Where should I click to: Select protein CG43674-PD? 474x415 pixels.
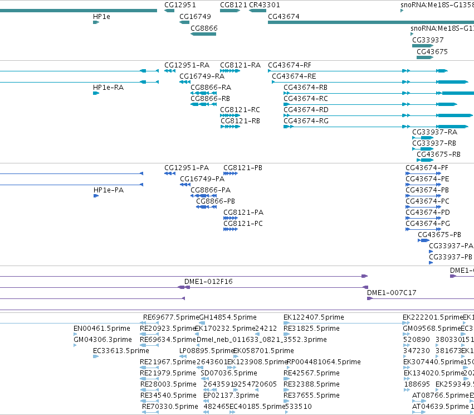pyautogui.click(x=428, y=213)
